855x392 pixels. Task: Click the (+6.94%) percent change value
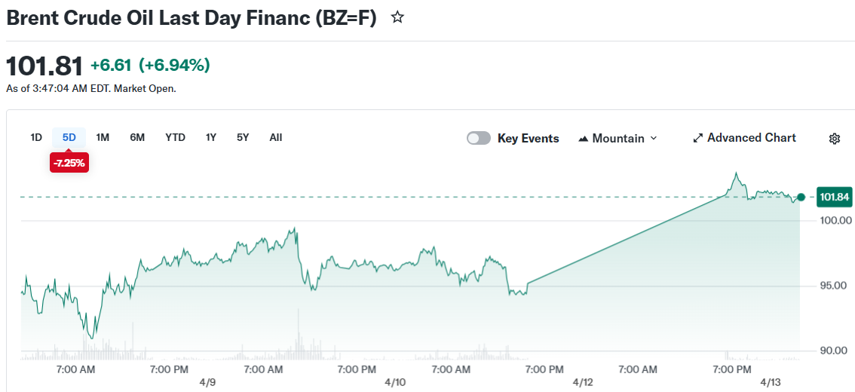pyautogui.click(x=174, y=66)
